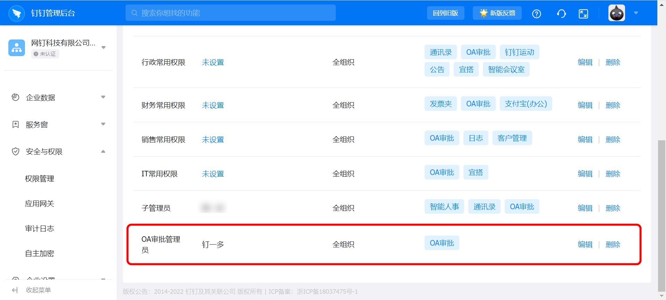Click the organization icon for 网钉科技有限公司
This screenshot has height=300, width=666.
click(x=17, y=48)
